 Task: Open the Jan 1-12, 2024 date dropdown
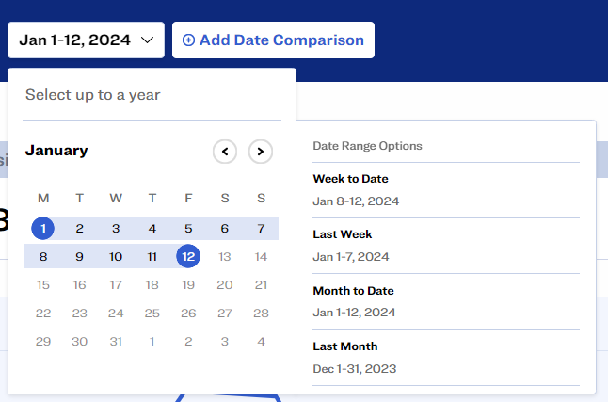pyautogui.click(x=87, y=40)
